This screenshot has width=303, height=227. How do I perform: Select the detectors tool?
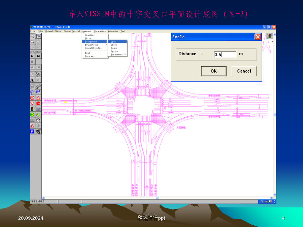[x=38, y=109]
